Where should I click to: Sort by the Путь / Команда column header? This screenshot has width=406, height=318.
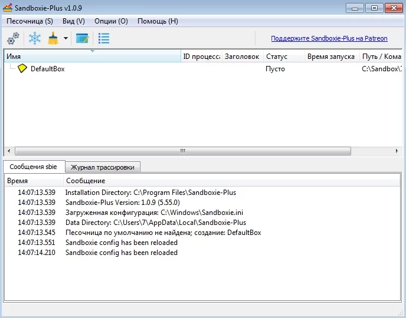pyautogui.click(x=381, y=57)
